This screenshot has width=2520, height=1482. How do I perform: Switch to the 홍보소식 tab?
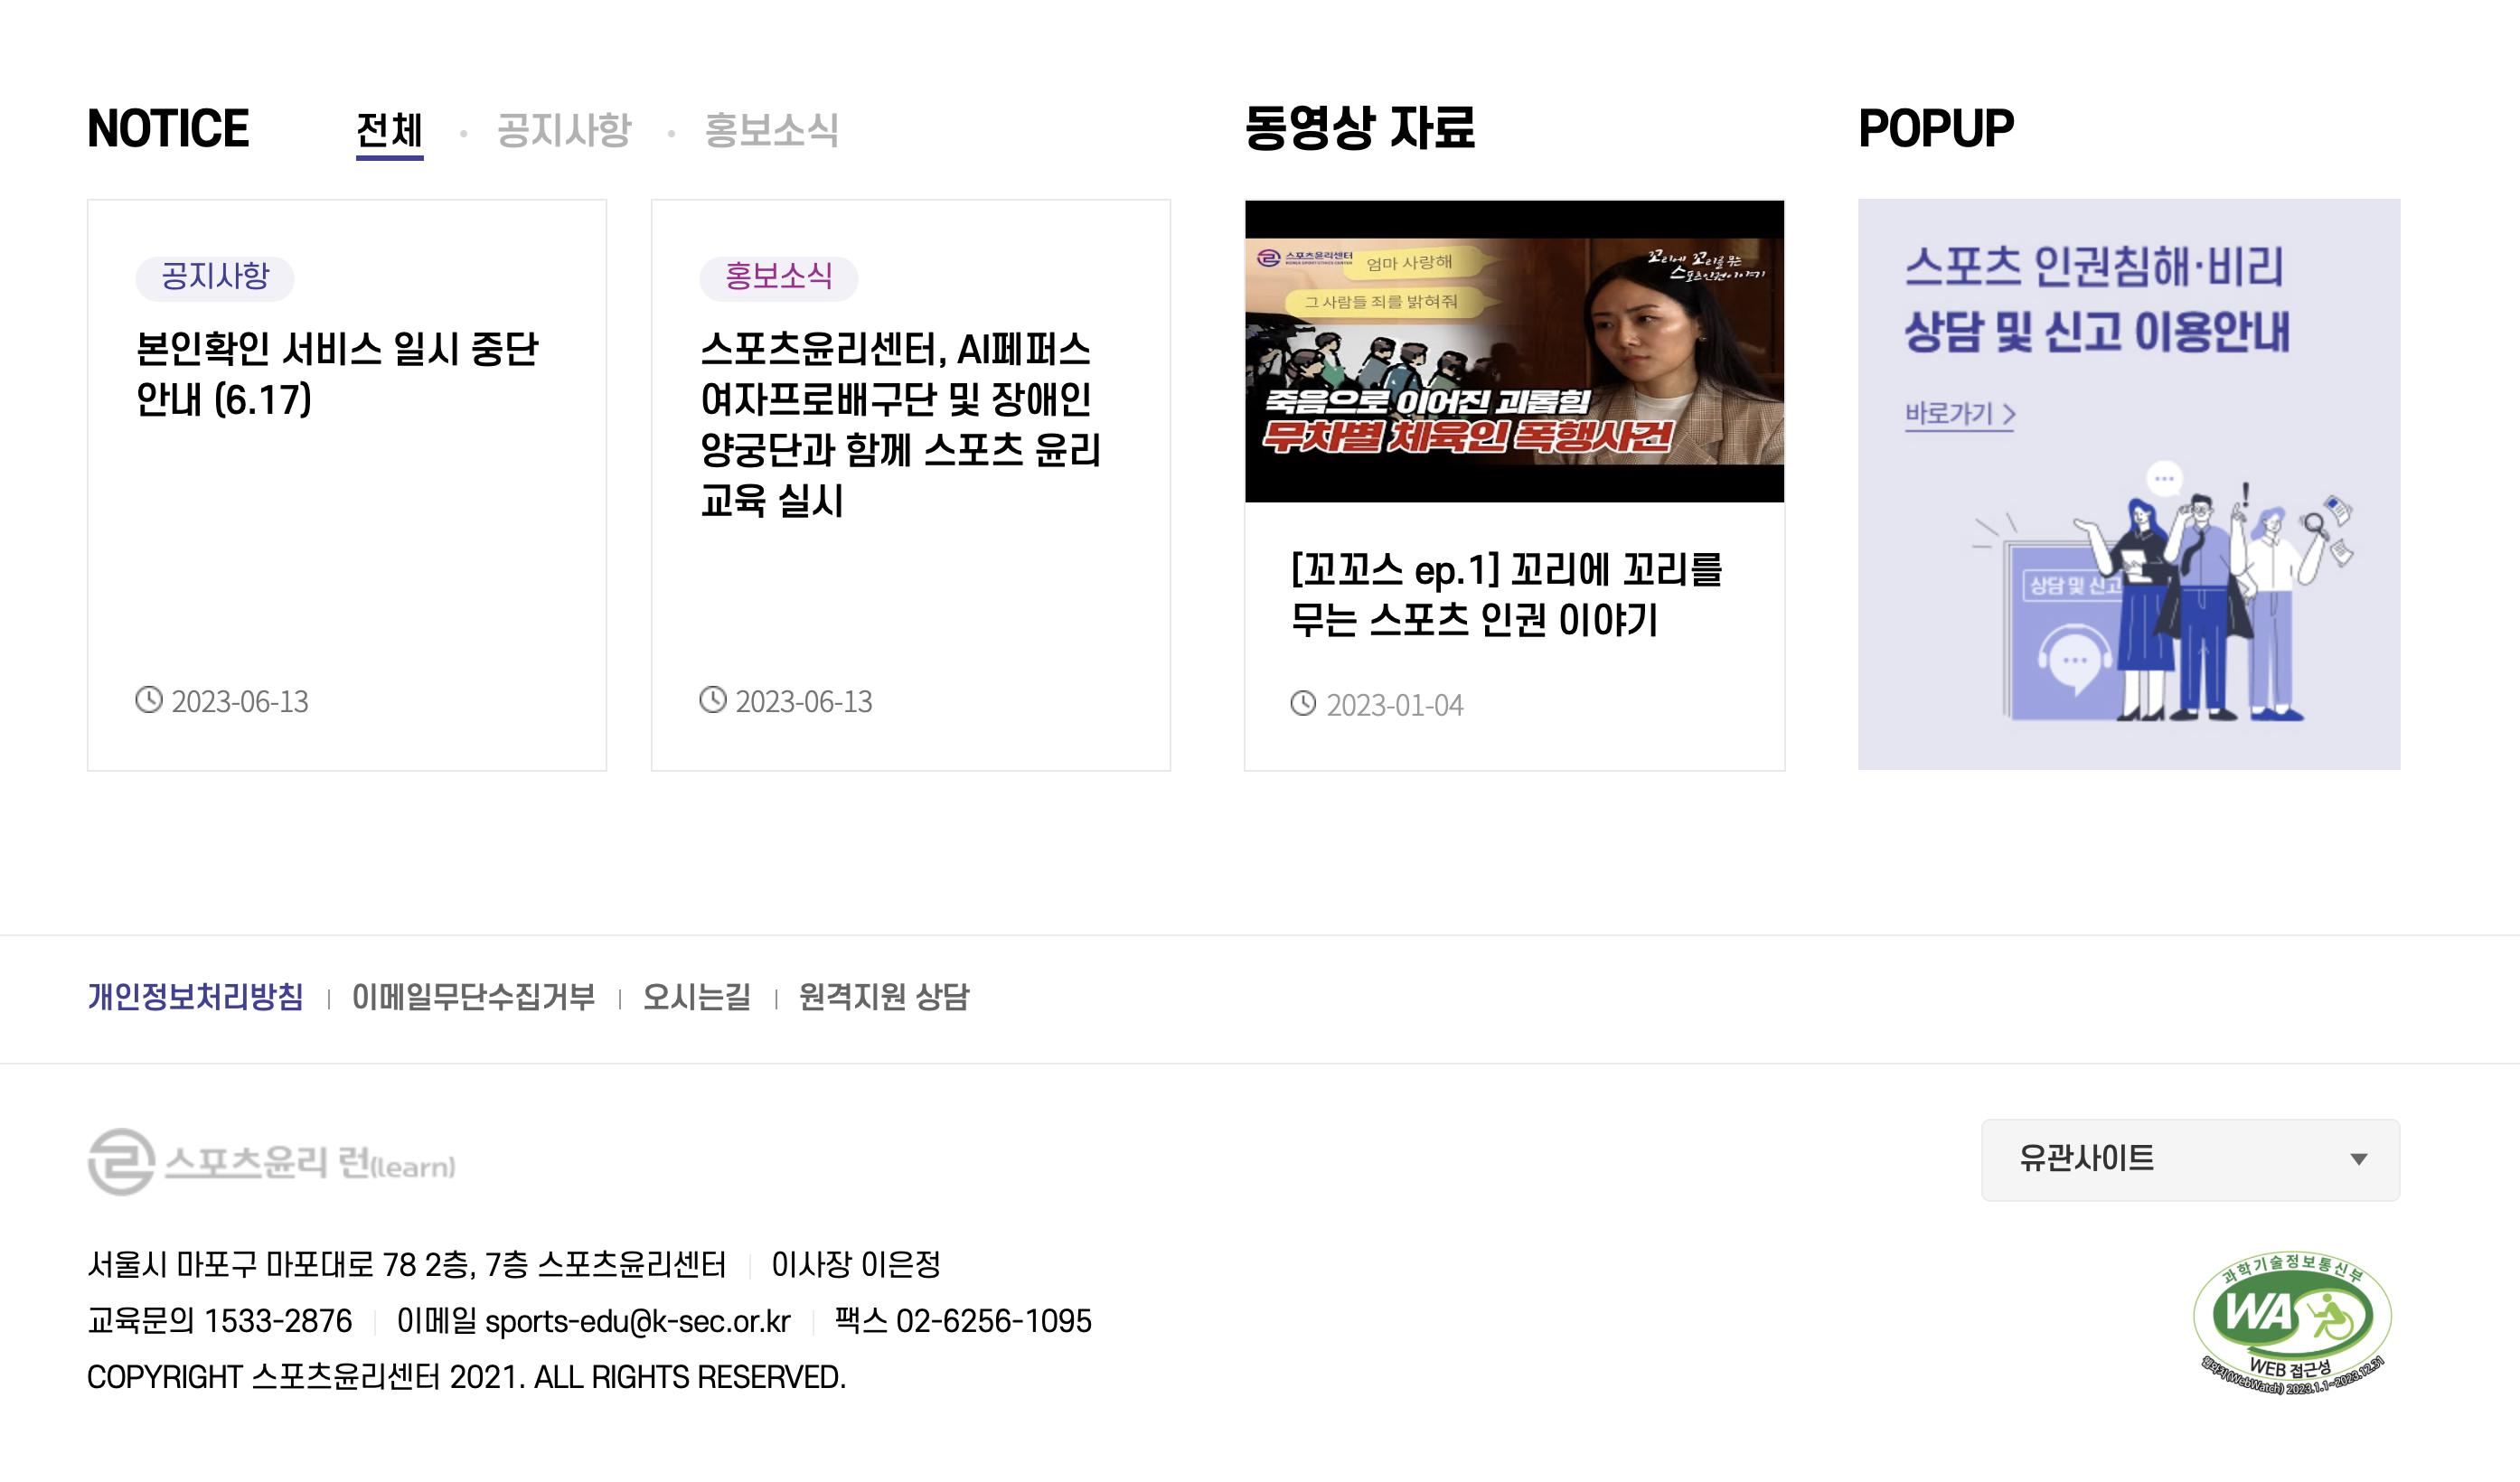click(x=771, y=131)
